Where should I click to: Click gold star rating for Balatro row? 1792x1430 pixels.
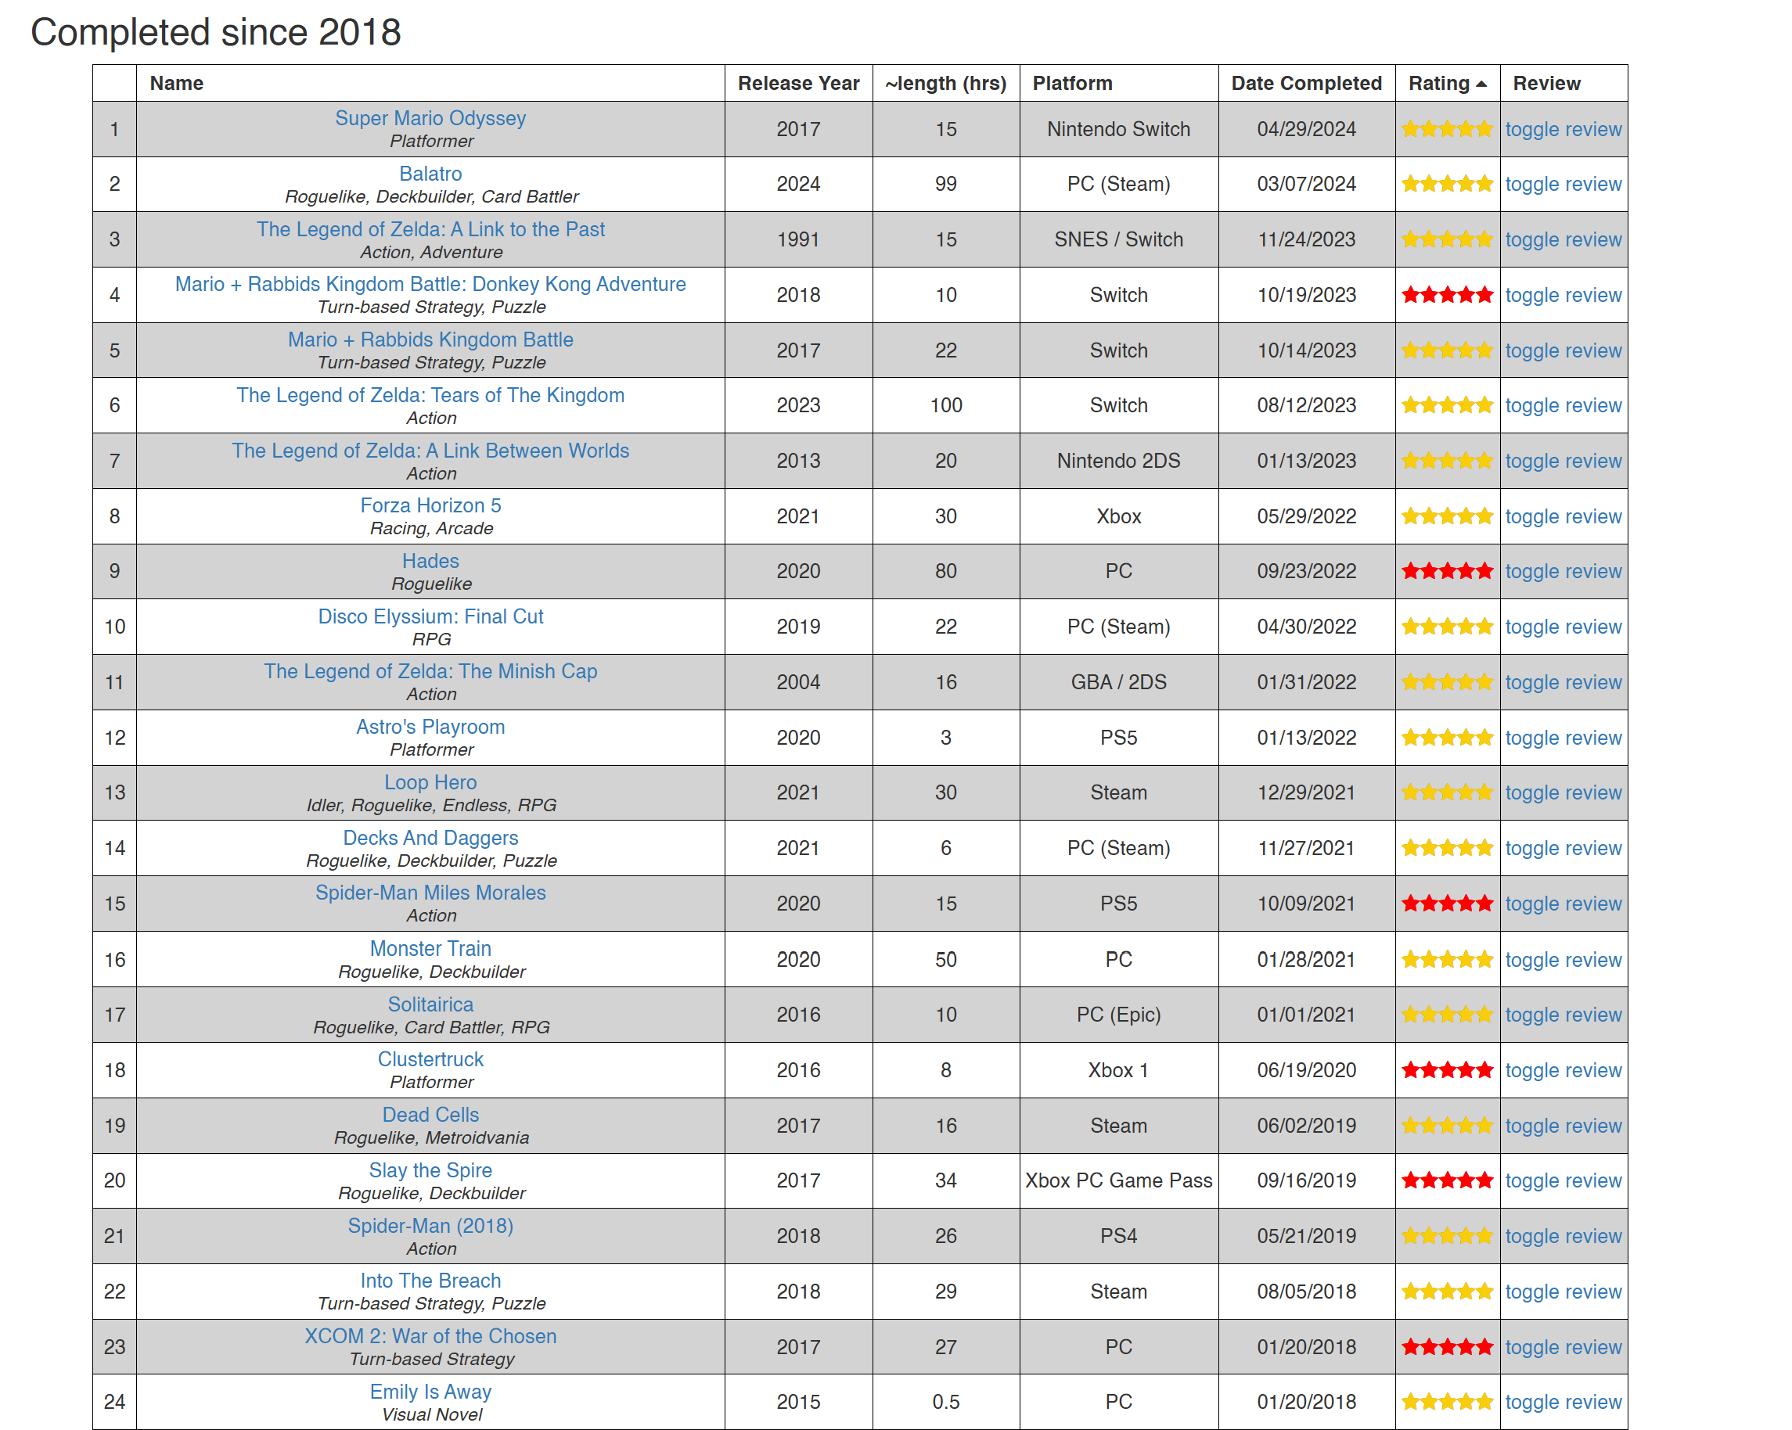click(1446, 184)
